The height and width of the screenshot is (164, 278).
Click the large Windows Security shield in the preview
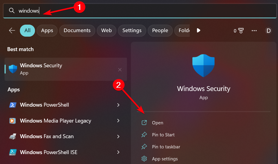coord(203,65)
